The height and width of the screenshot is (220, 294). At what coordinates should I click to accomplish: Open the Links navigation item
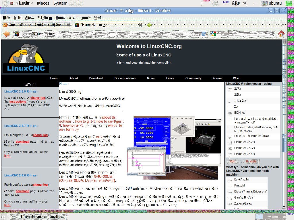point(170,78)
